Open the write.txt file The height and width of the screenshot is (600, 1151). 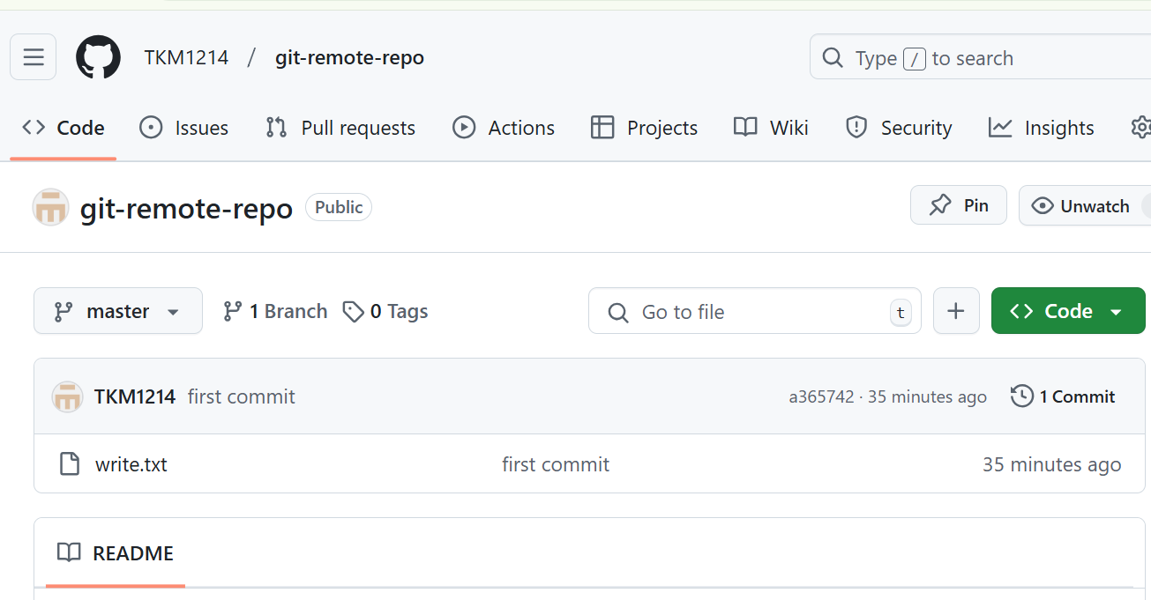pos(131,464)
